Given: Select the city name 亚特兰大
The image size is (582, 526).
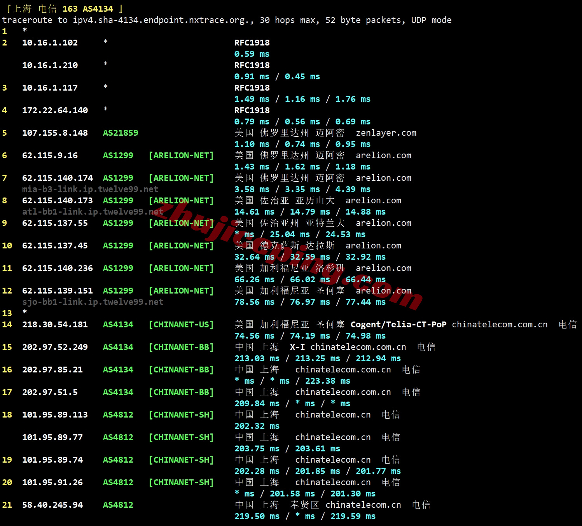Looking at the screenshot, I should tap(325, 223).
